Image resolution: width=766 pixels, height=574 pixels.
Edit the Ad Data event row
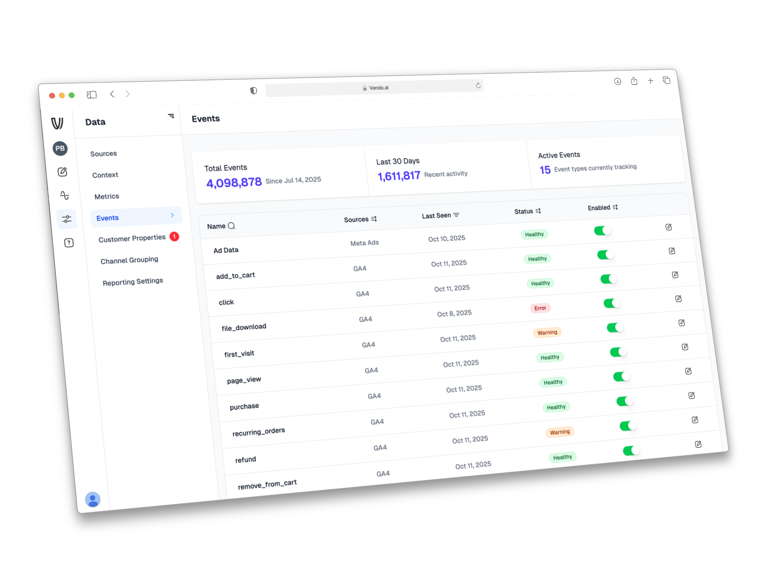[x=669, y=227]
